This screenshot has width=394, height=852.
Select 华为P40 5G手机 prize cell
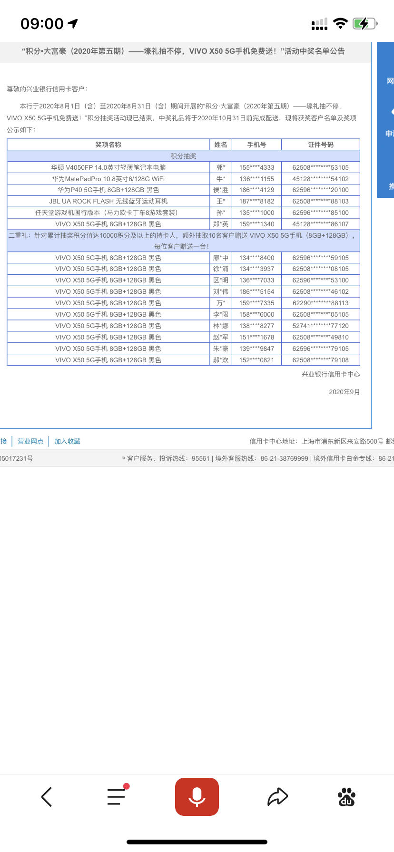coord(108,190)
